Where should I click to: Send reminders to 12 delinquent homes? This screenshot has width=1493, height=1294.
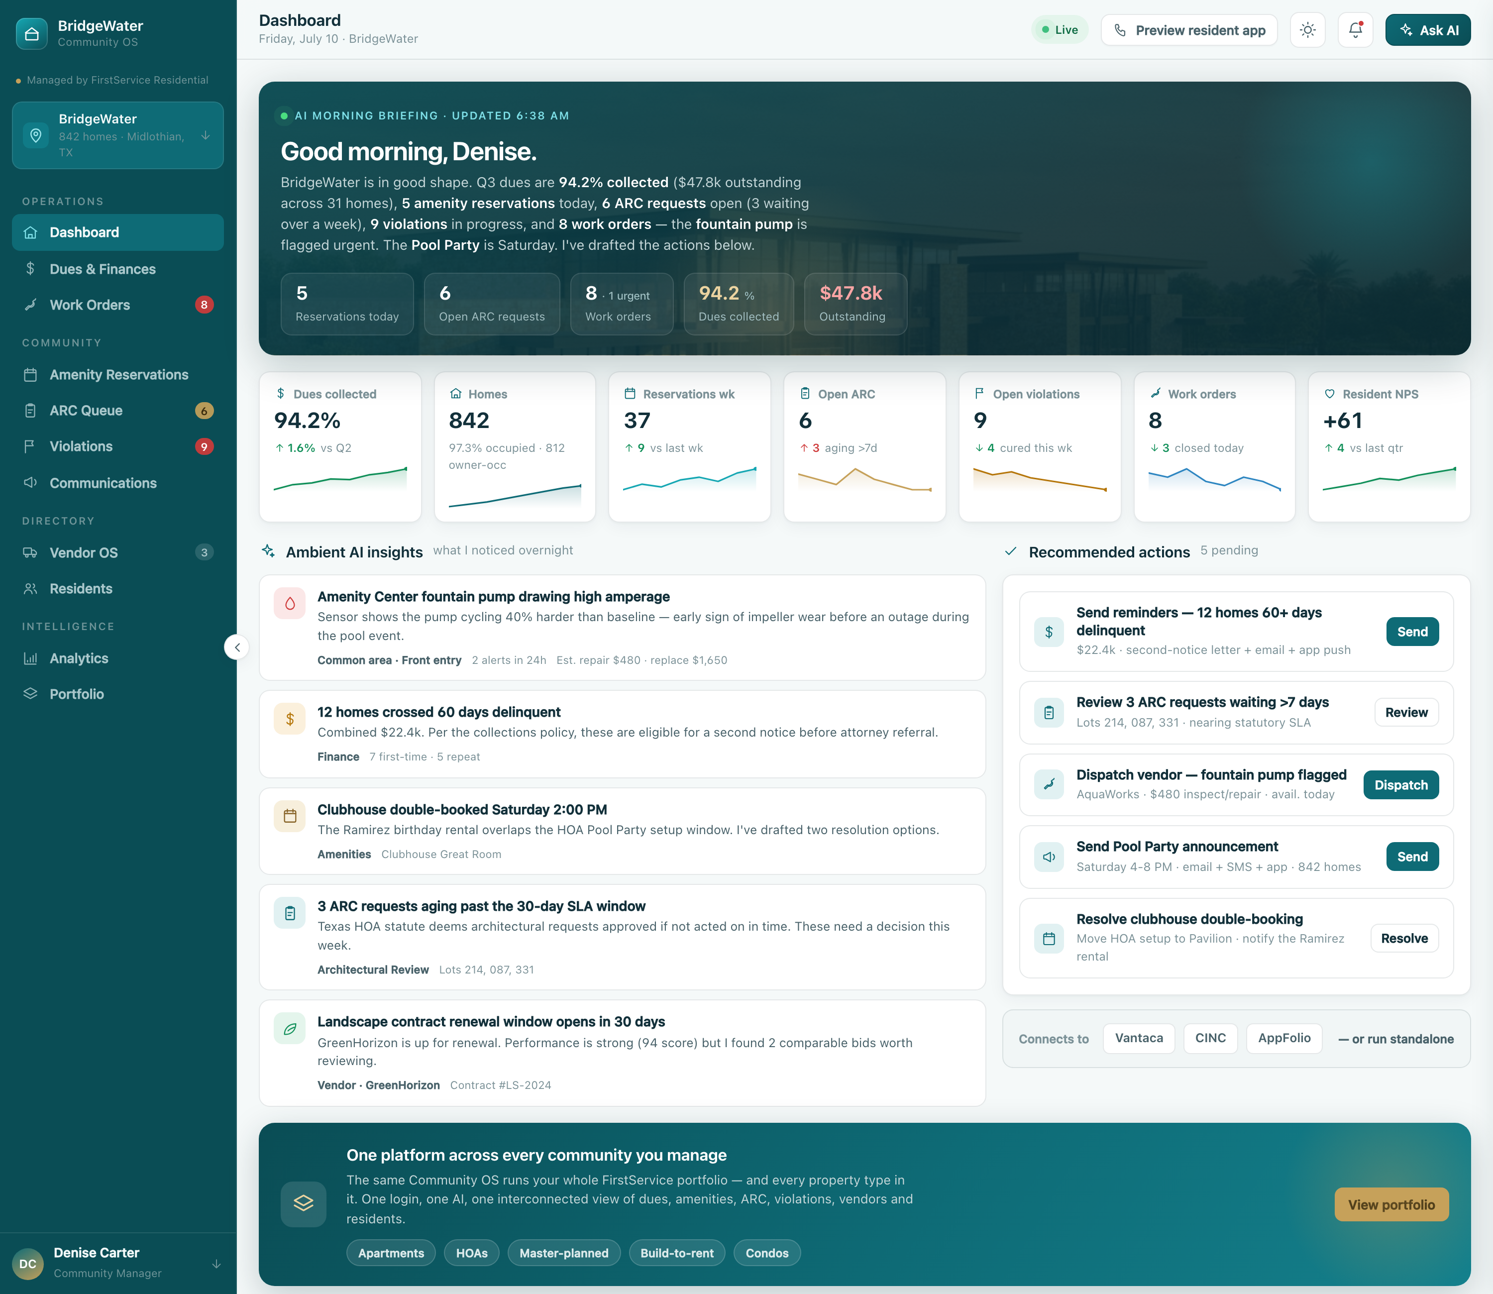1412,632
